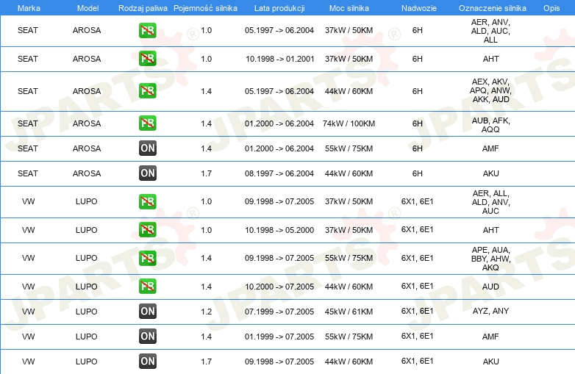Click the PB fuel icon in AROSA AHT row
This screenshot has width=575, height=374.
(147, 59)
